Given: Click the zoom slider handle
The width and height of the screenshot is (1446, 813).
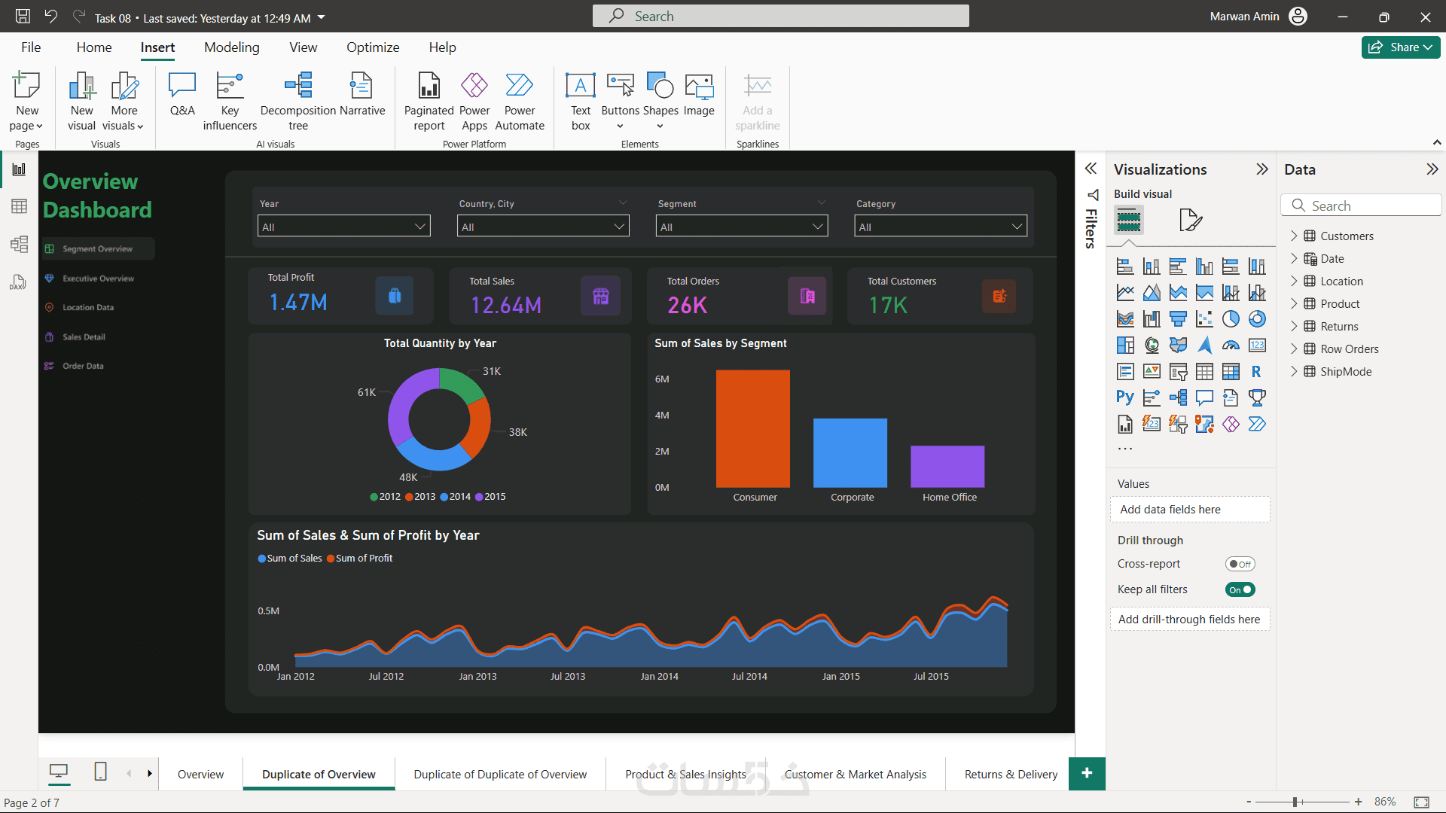Looking at the screenshot, I should coord(1295,802).
